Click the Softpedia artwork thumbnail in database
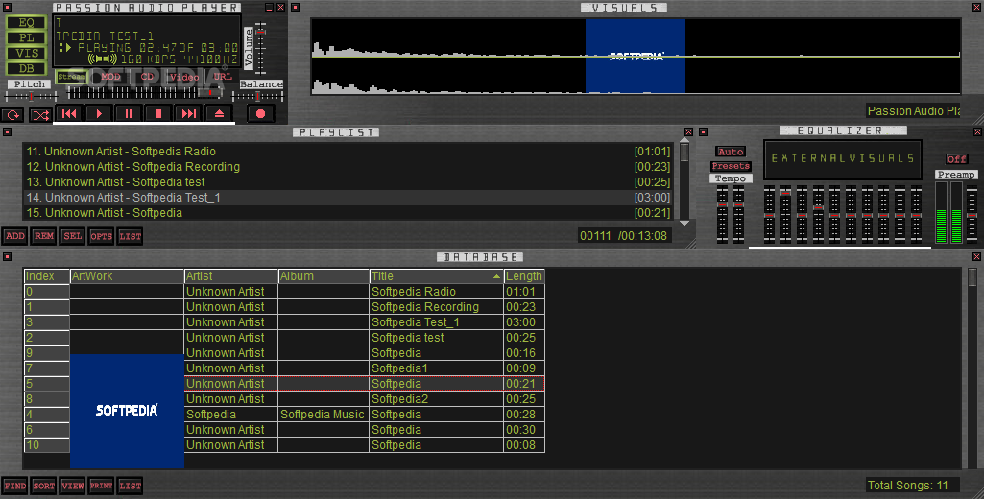Viewport: 984px width, 499px height. (x=127, y=411)
